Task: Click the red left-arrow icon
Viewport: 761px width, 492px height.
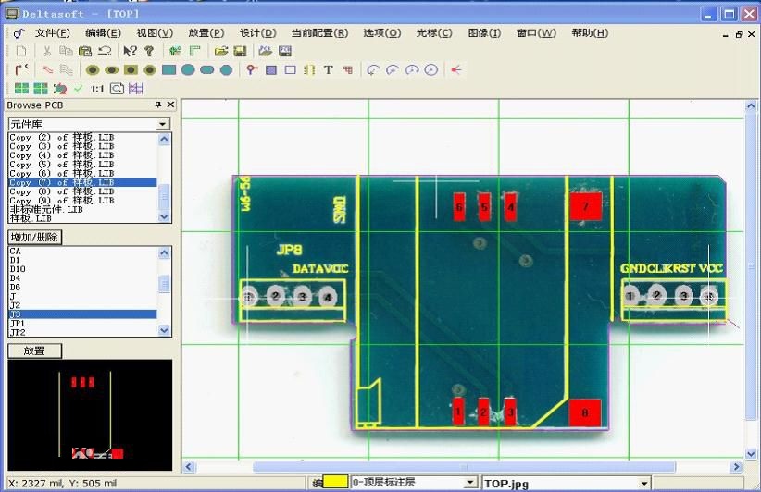Action: (455, 69)
